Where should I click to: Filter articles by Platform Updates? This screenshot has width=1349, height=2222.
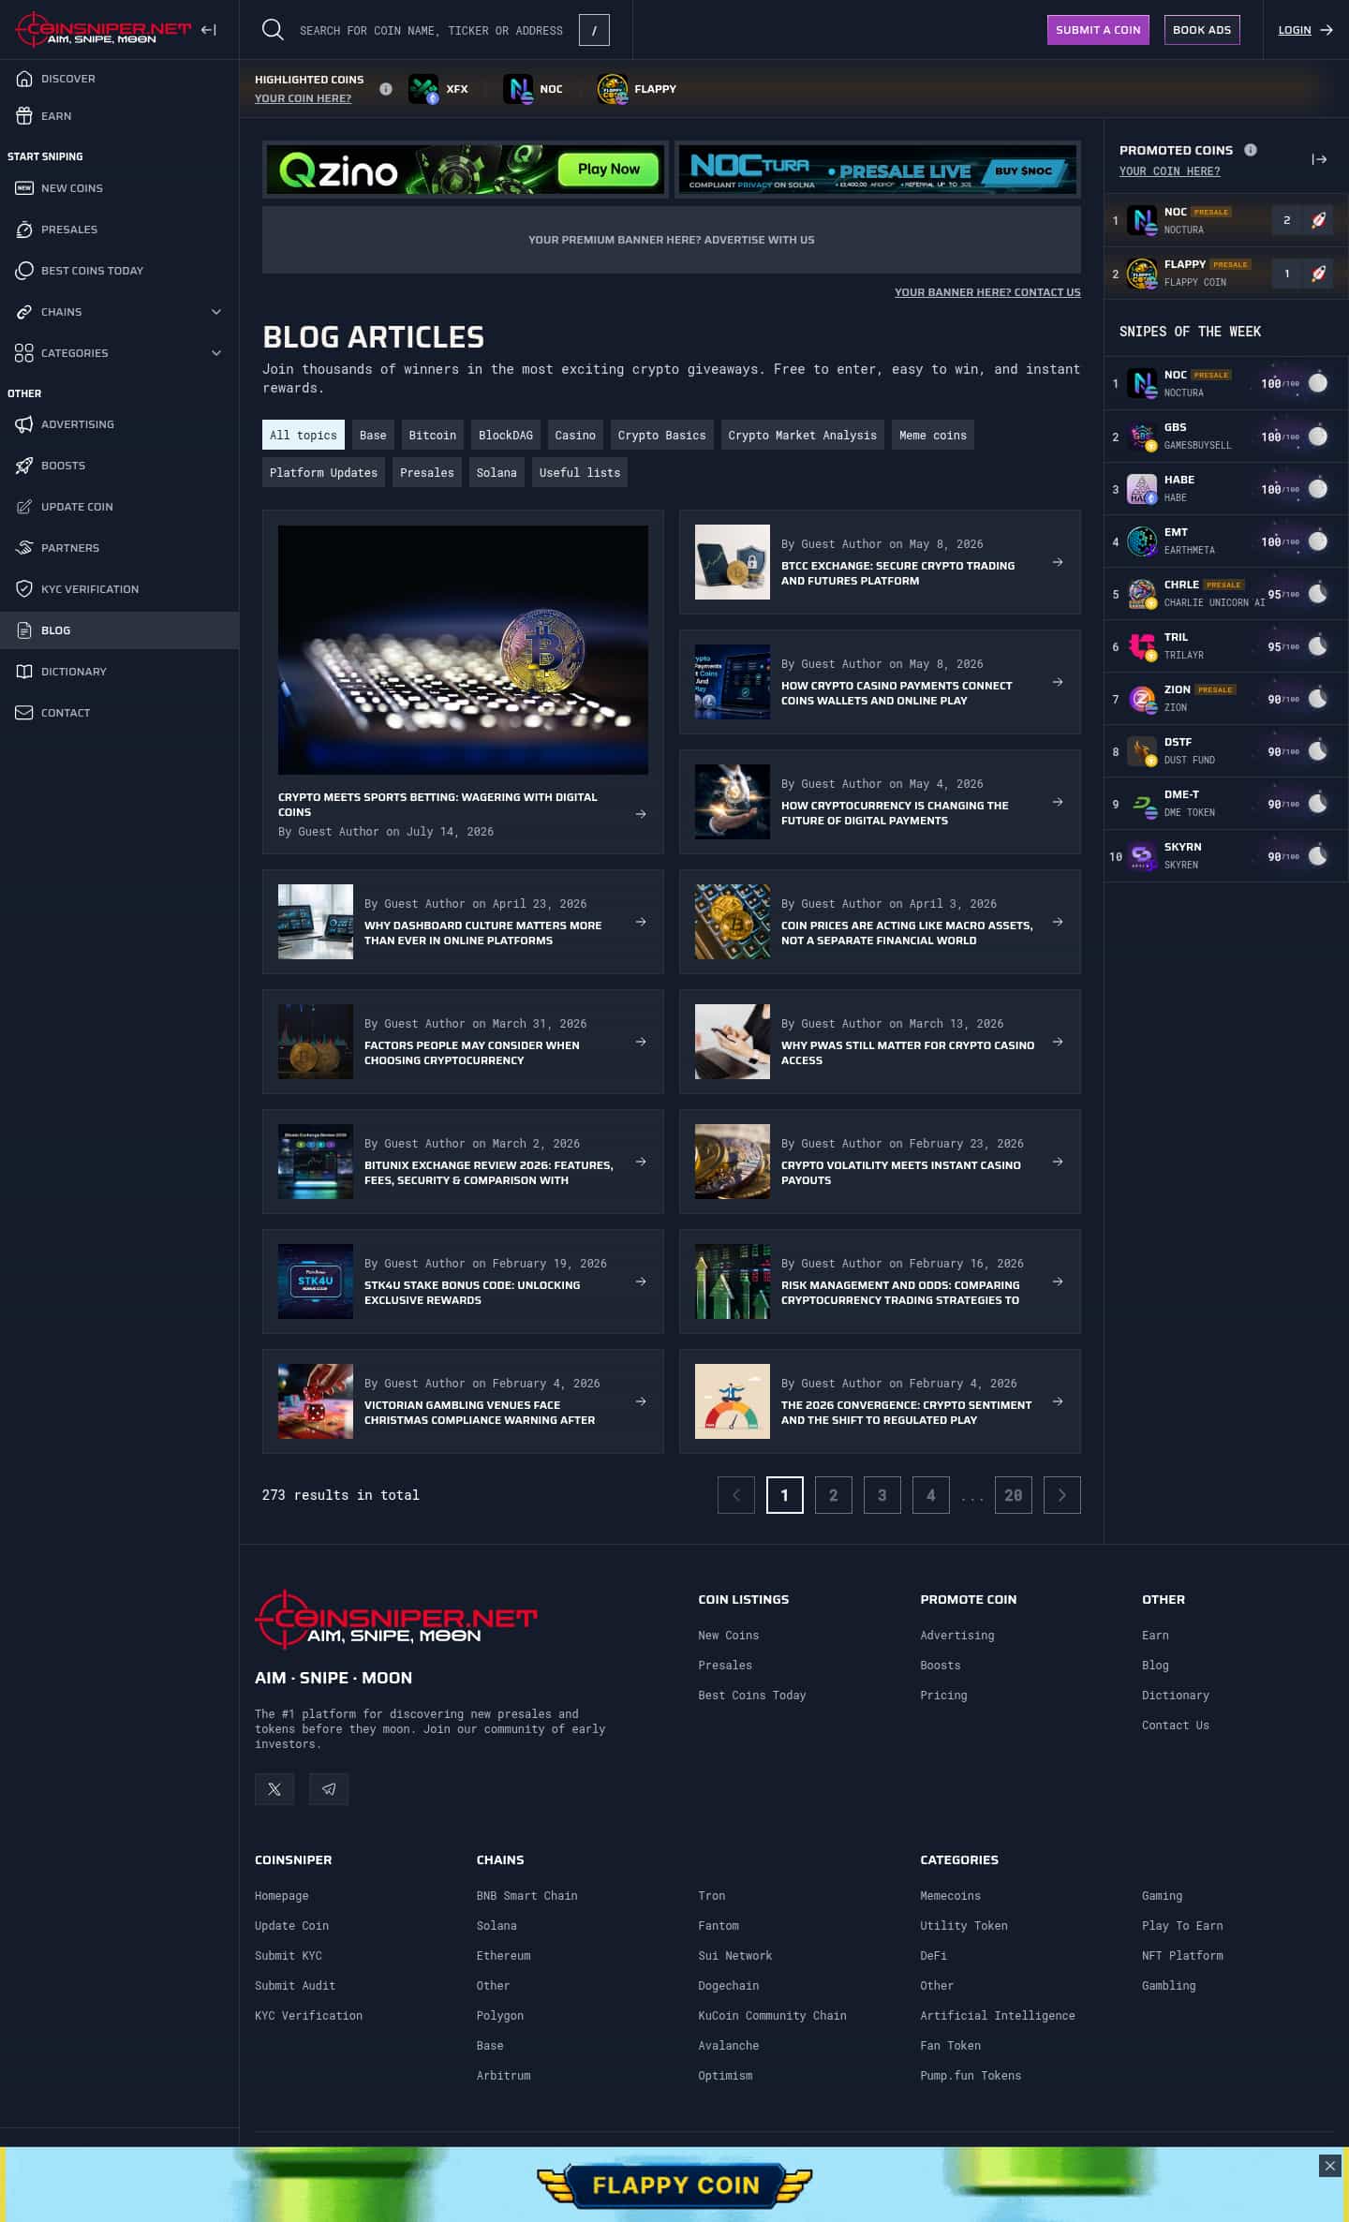(x=323, y=472)
